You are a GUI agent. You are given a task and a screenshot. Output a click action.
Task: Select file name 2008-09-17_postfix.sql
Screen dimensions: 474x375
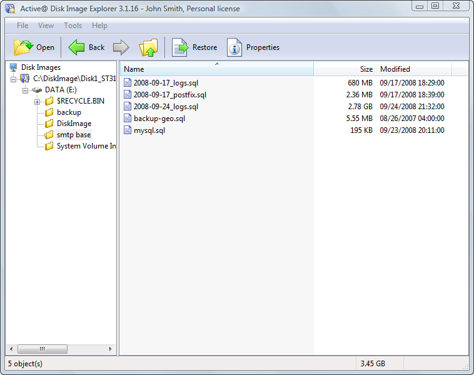point(170,95)
